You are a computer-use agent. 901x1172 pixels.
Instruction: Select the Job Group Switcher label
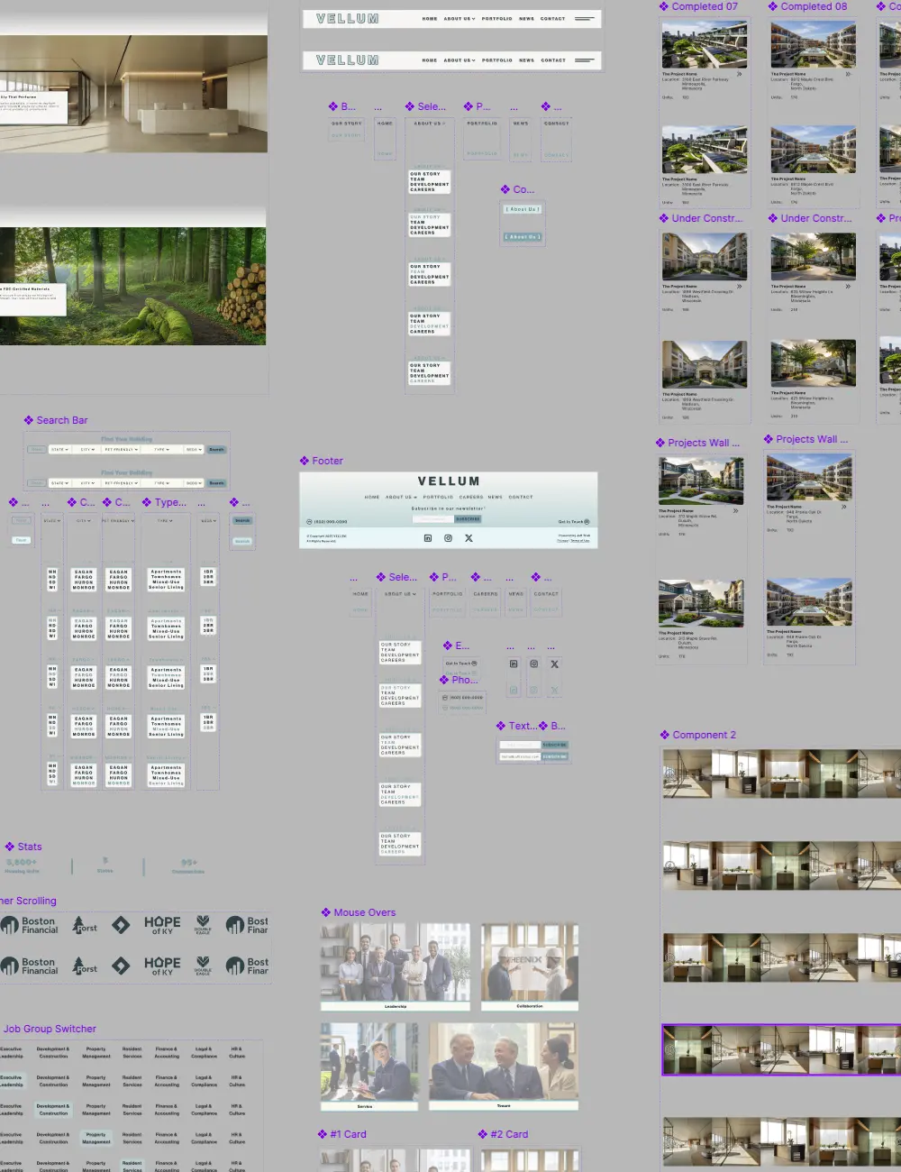[50, 1029]
